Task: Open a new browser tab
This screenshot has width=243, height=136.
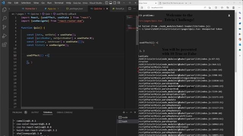Action: 191,3
